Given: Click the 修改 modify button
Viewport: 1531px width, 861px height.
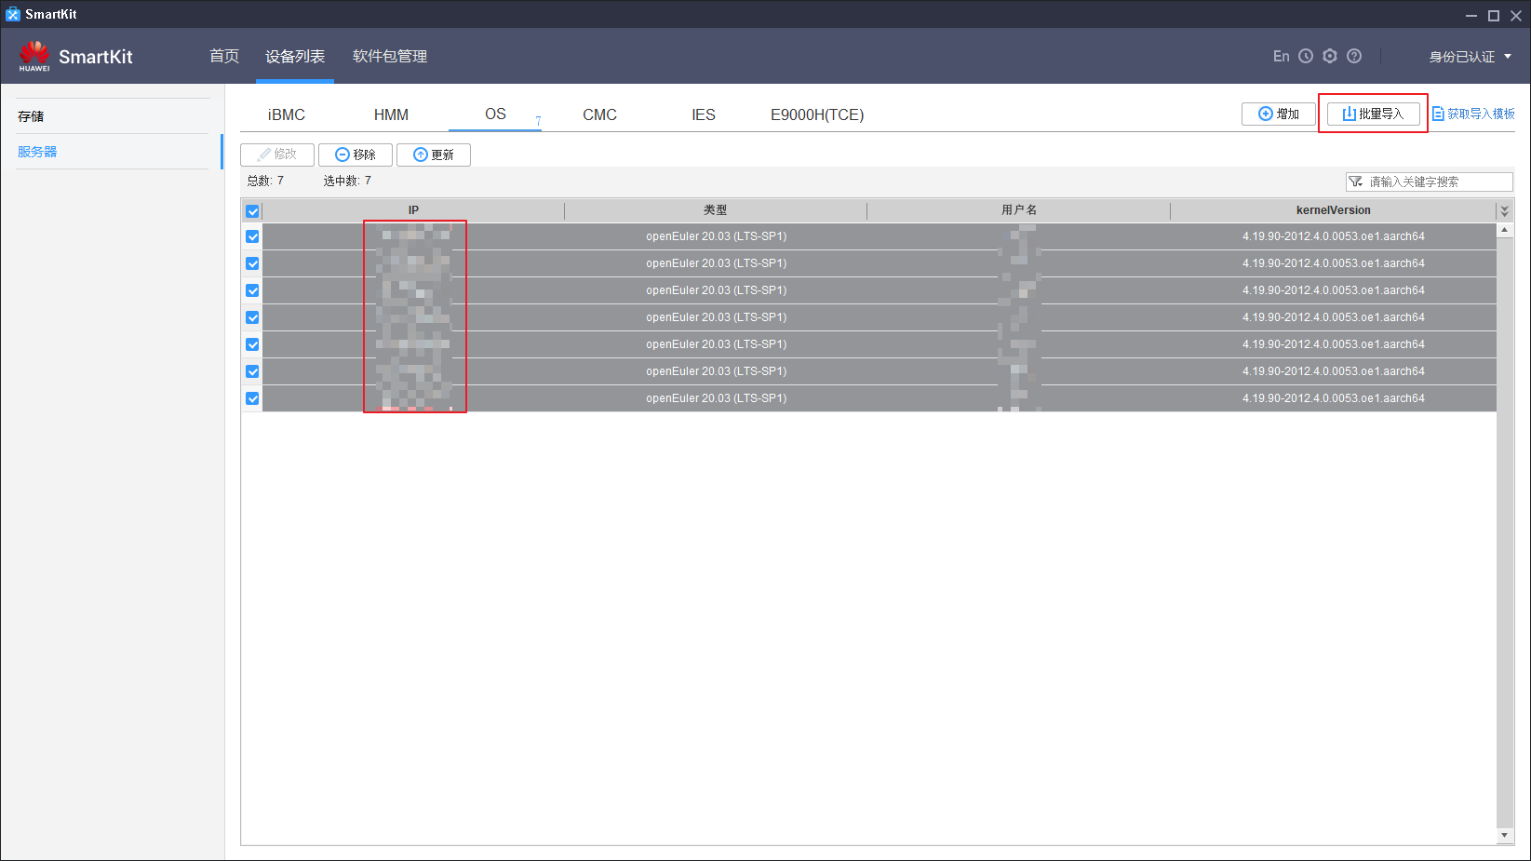Looking at the screenshot, I should (277, 155).
